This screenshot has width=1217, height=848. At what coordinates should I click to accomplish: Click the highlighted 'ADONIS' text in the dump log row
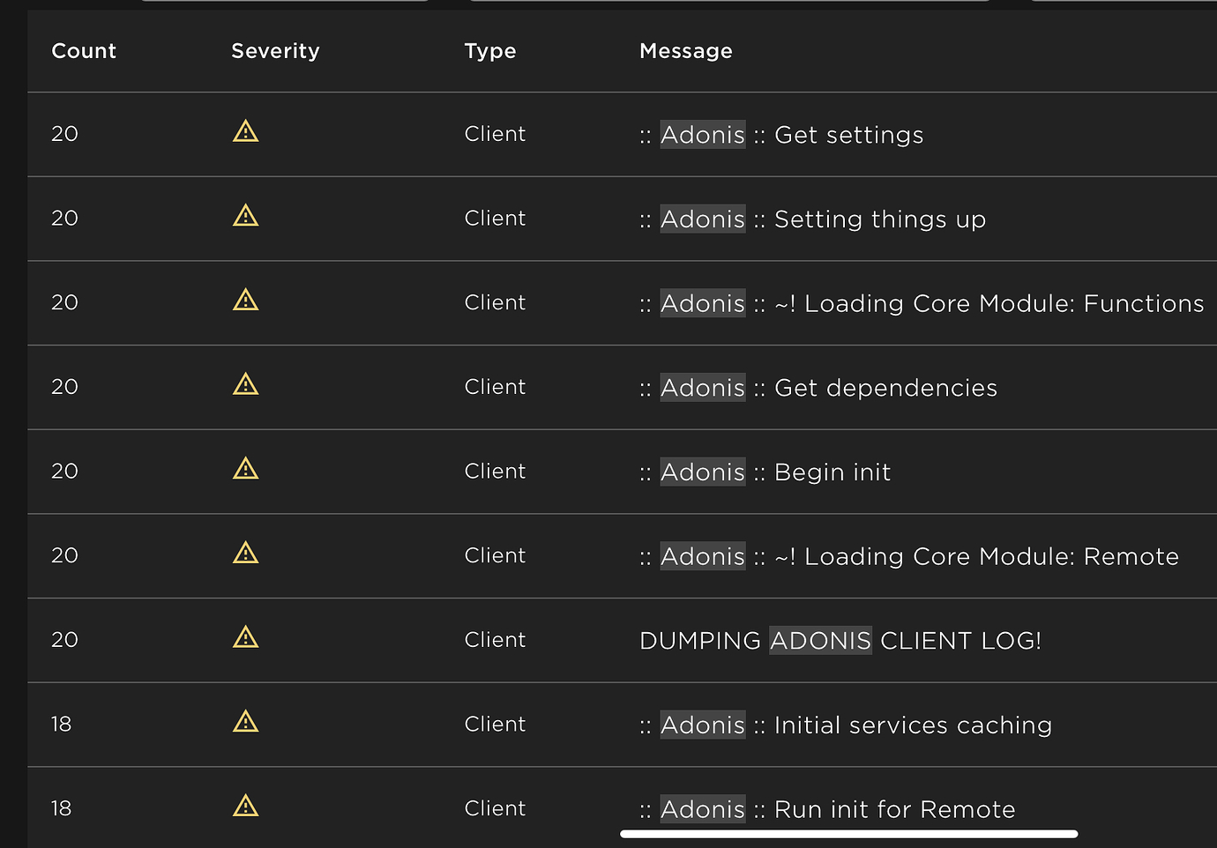821,641
